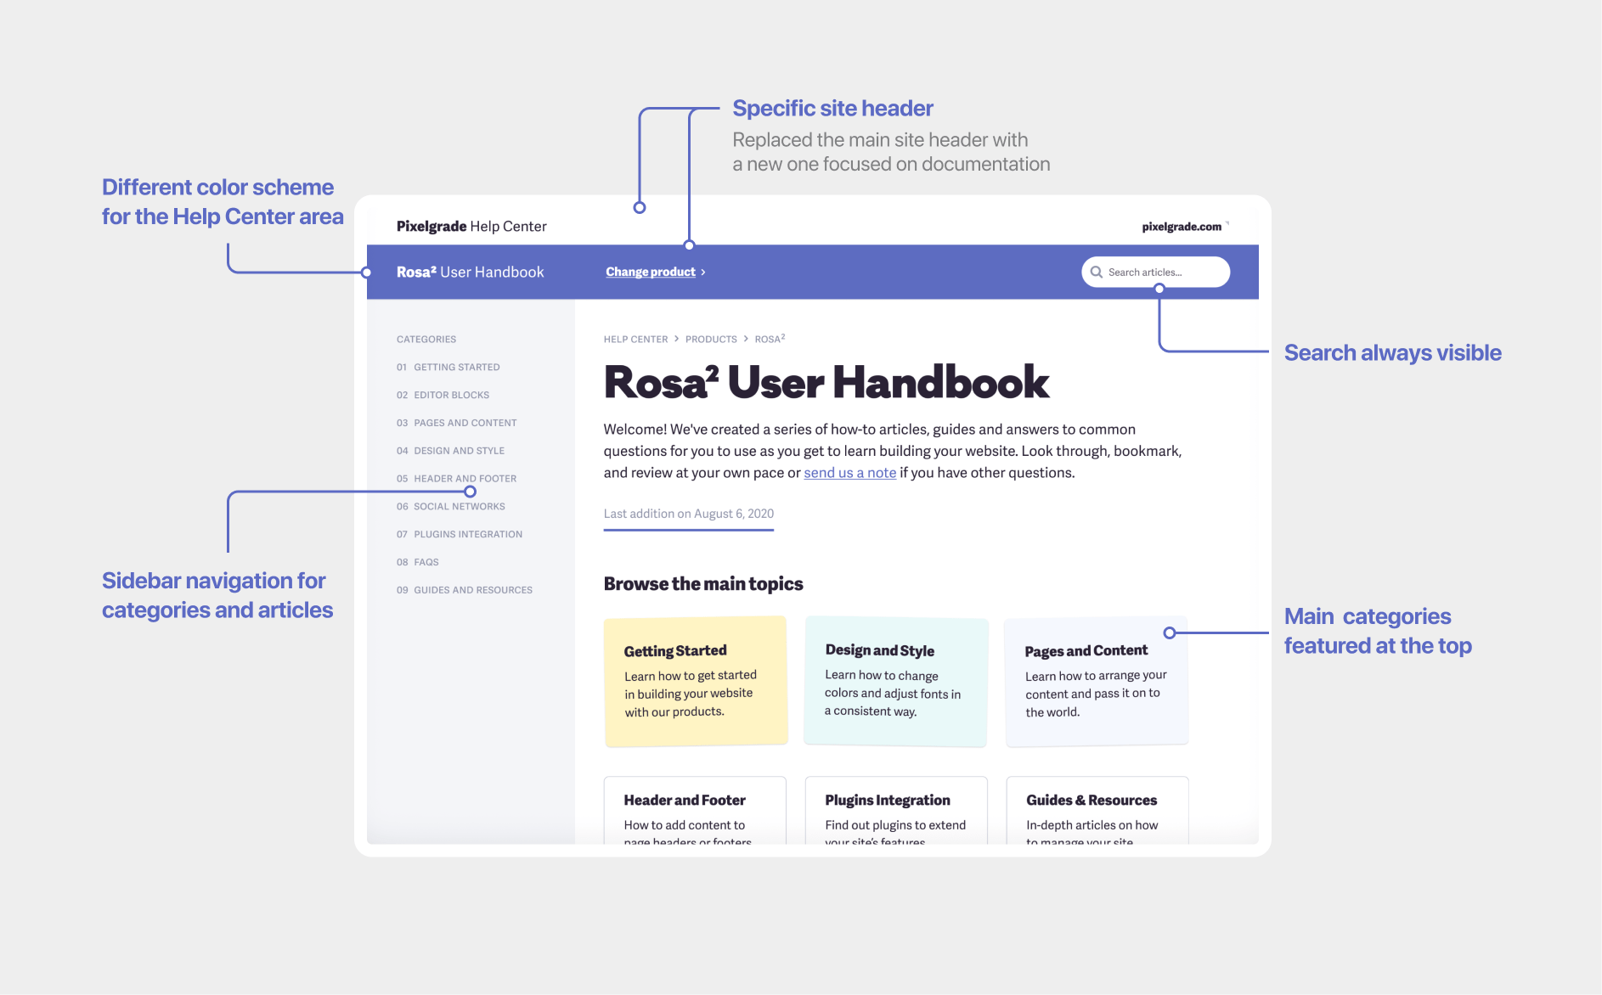The width and height of the screenshot is (1602, 995).
Task: Click the main Rosa² User Handbook page title
Action: tap(826, 382)
